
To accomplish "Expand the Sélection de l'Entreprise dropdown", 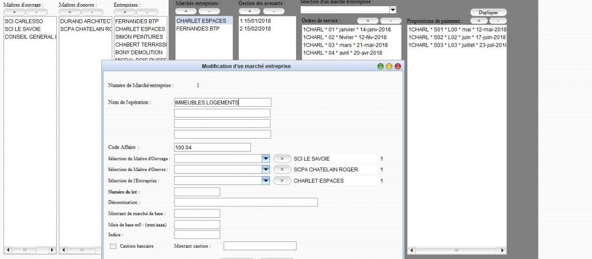I will tap(266, 181).
